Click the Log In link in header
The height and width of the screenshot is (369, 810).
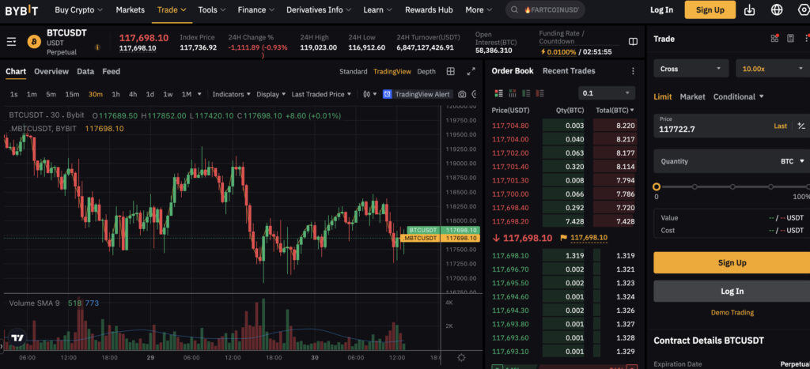(x=662, y=9)
